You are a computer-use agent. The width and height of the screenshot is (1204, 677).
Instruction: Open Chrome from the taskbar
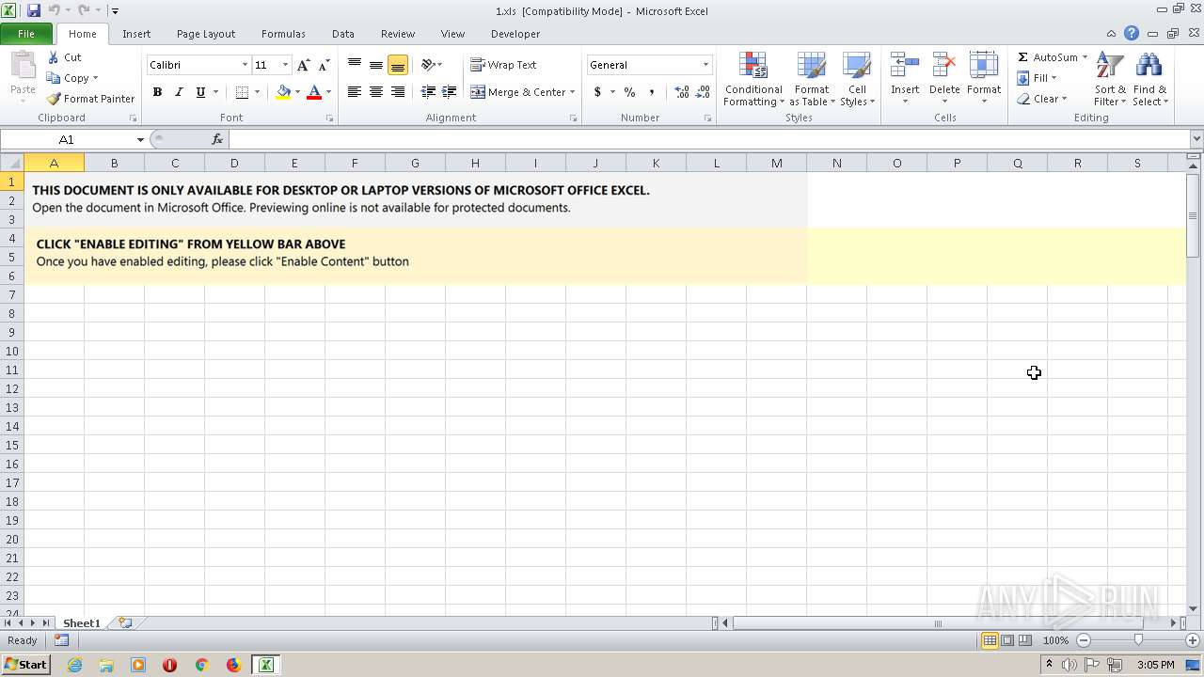click(x=201, y=665)
